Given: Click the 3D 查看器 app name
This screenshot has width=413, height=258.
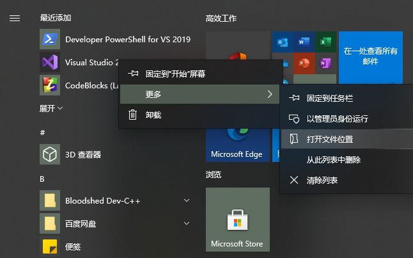Looking at the screenshot, I should pyautogui.click(x=83, y=154).
